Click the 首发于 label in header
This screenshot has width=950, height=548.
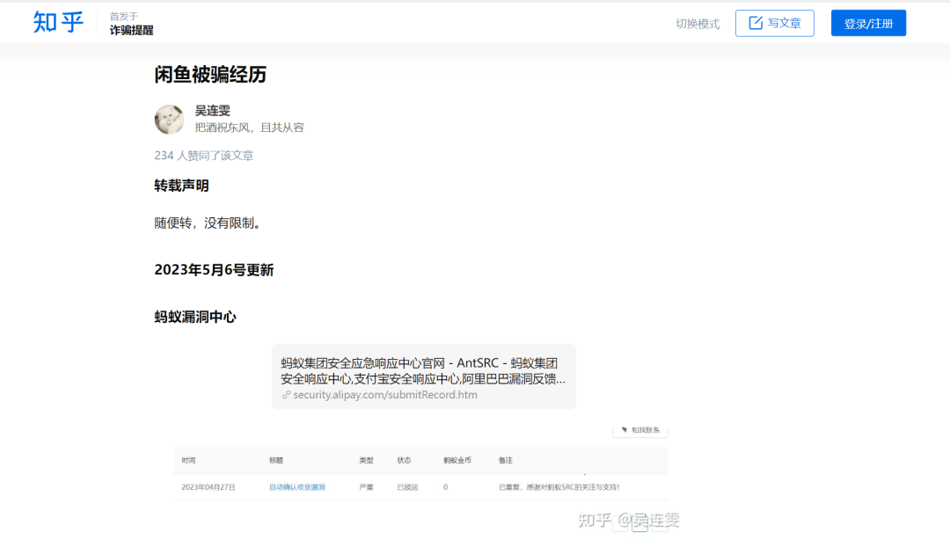124,17
